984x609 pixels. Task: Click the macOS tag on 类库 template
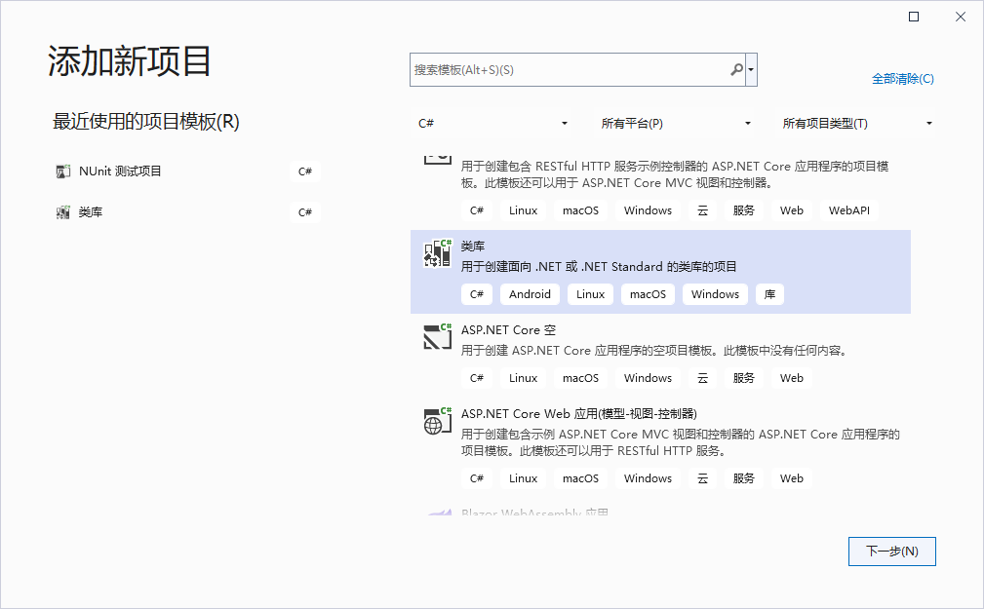[648, 294]
